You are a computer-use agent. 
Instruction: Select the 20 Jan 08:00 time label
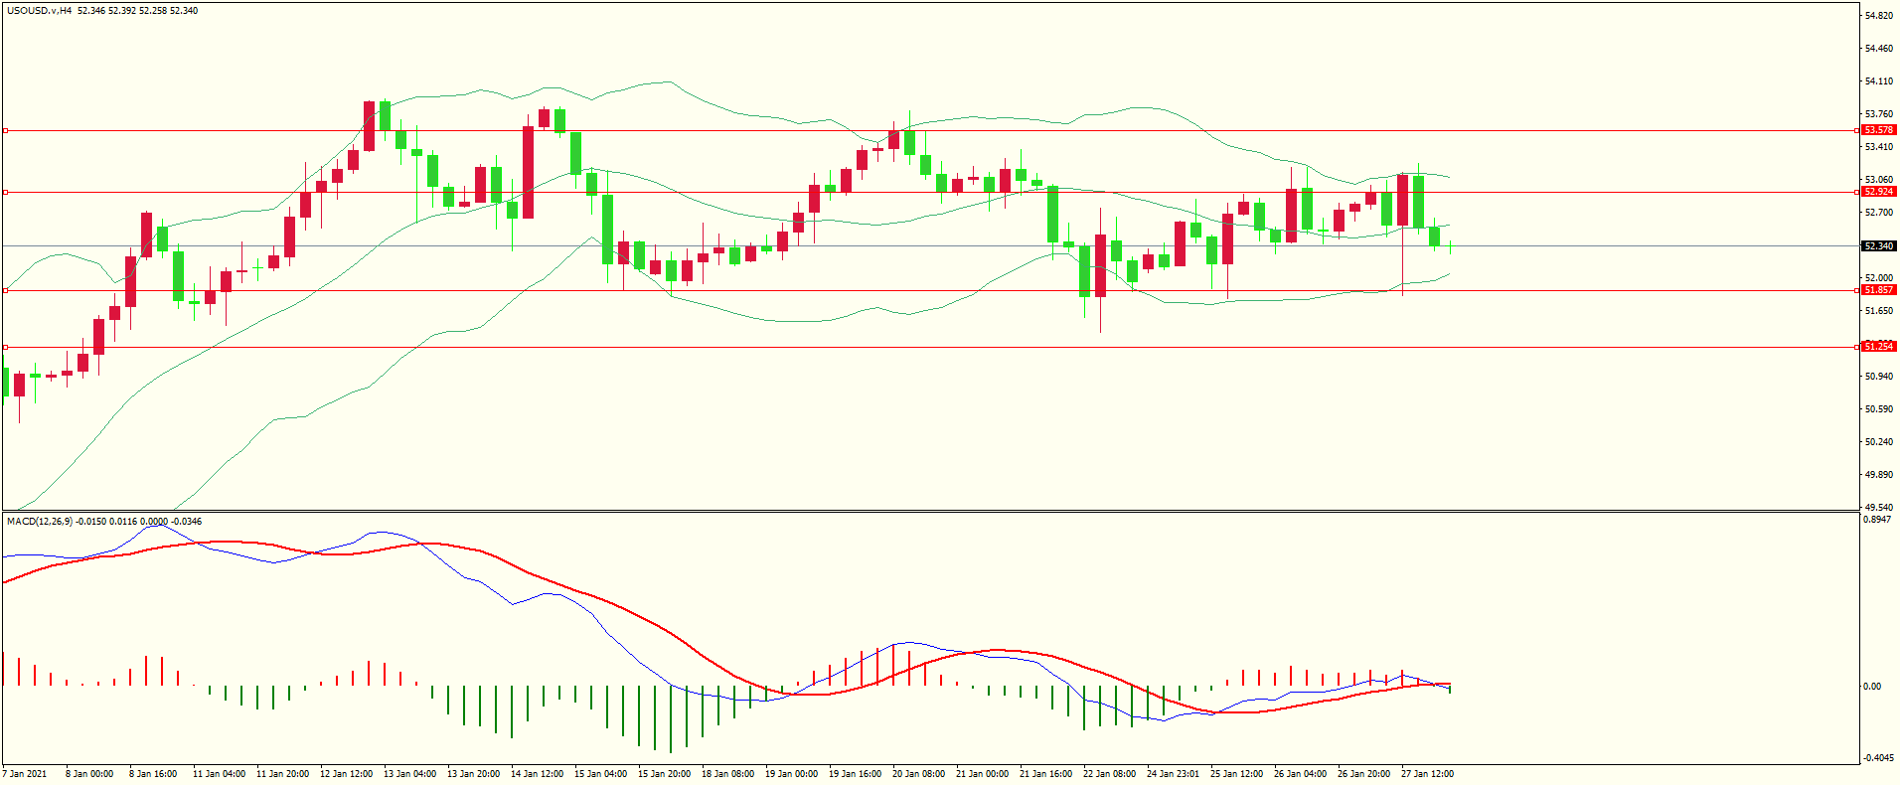pyautogui.click(x=918, y=774)
